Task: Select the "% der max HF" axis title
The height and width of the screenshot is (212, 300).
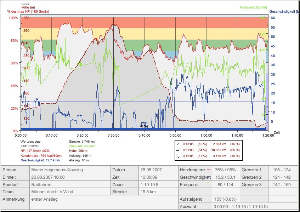Action: click(28, 12)
